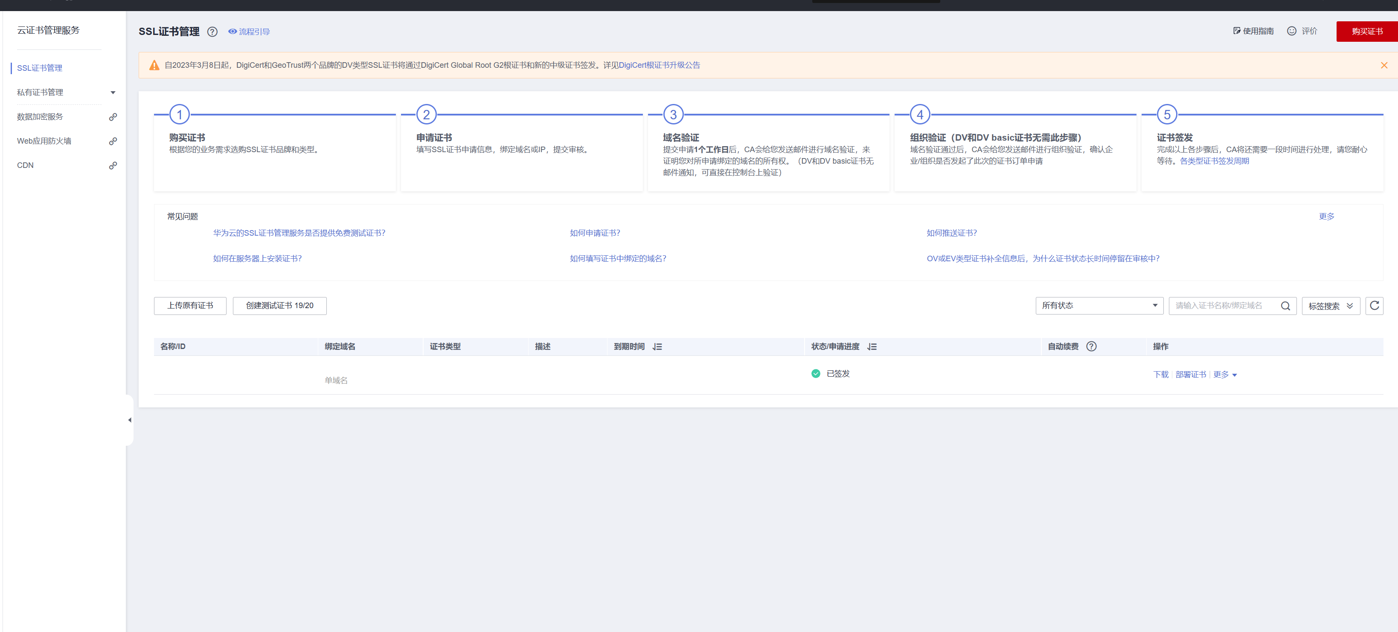
Task: Click the 自动续费 help question icon
Action: pos(1091,346)
